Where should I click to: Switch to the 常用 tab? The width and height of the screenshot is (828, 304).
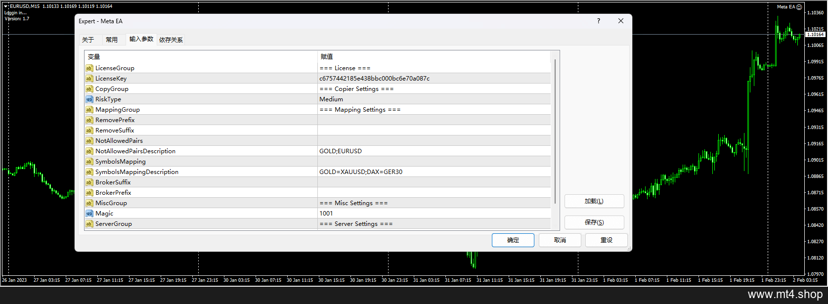[x=112, y=40]
